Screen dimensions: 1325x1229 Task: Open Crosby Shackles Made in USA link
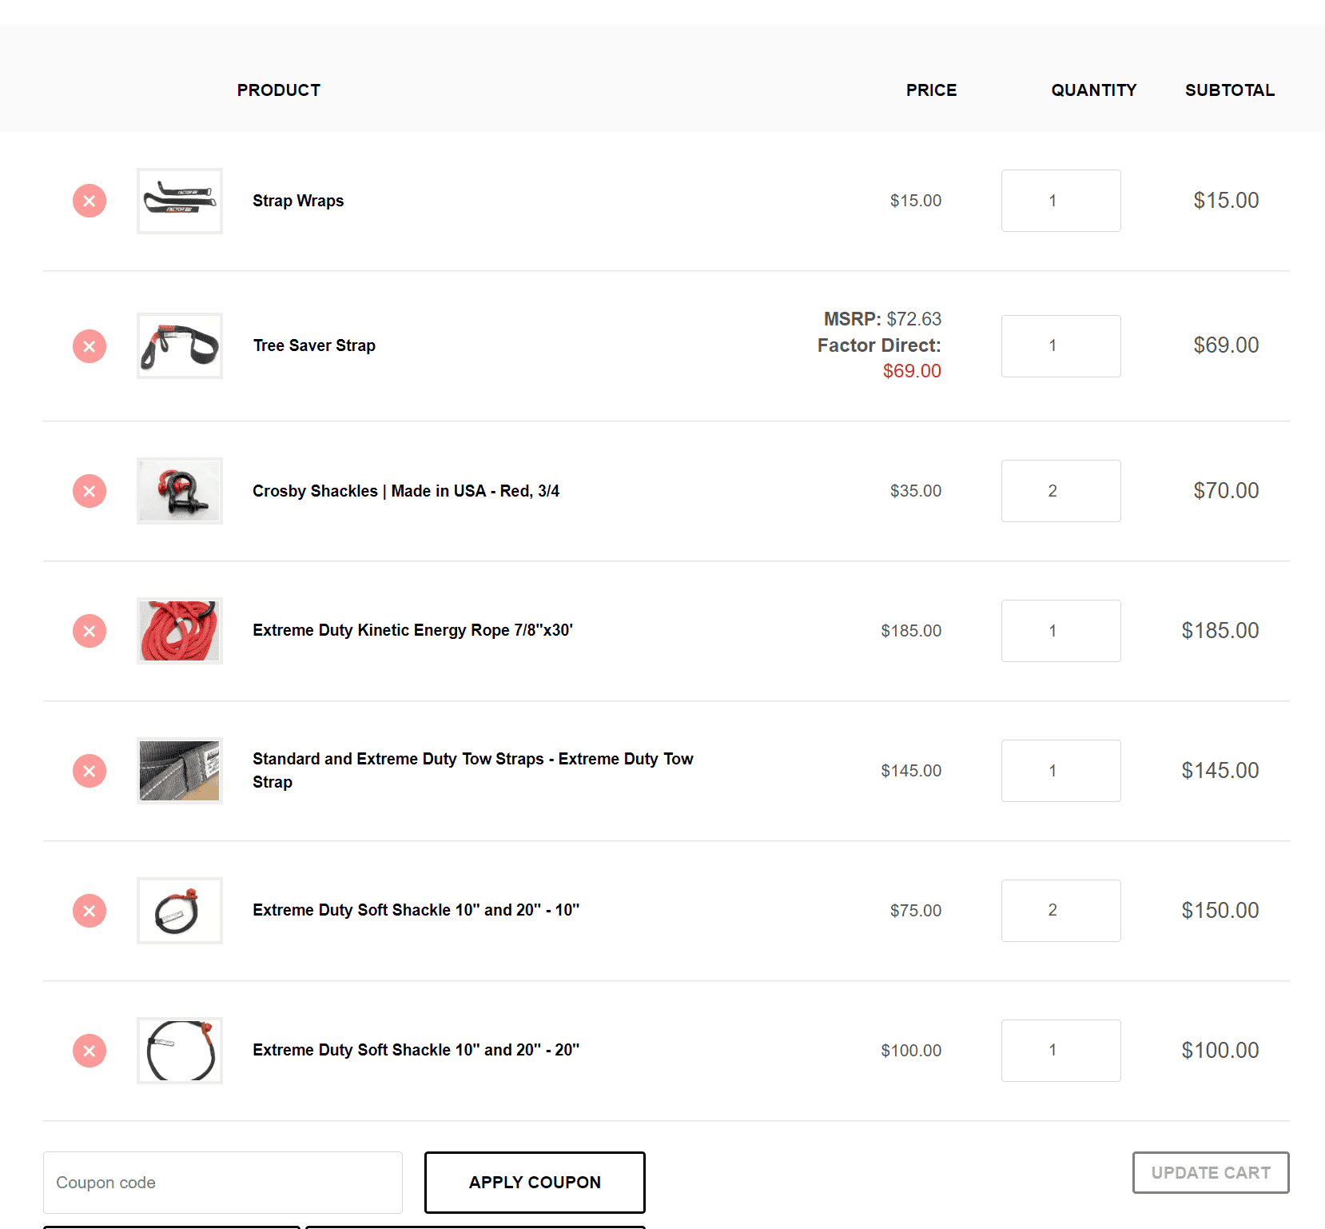(x=406, y=491)
